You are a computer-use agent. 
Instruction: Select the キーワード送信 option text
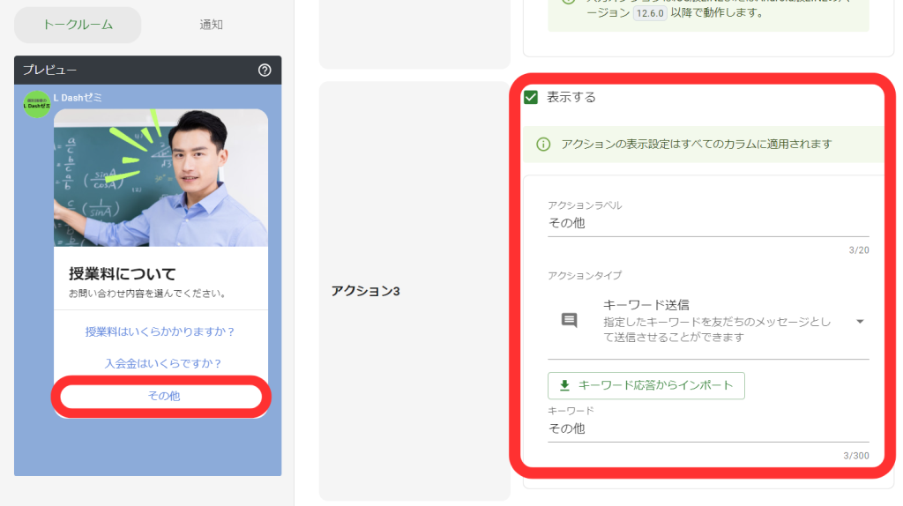pos(646,305)
